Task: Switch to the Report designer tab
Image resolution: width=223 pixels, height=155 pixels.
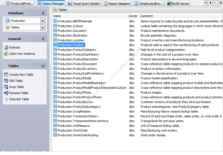Action: 117,4
